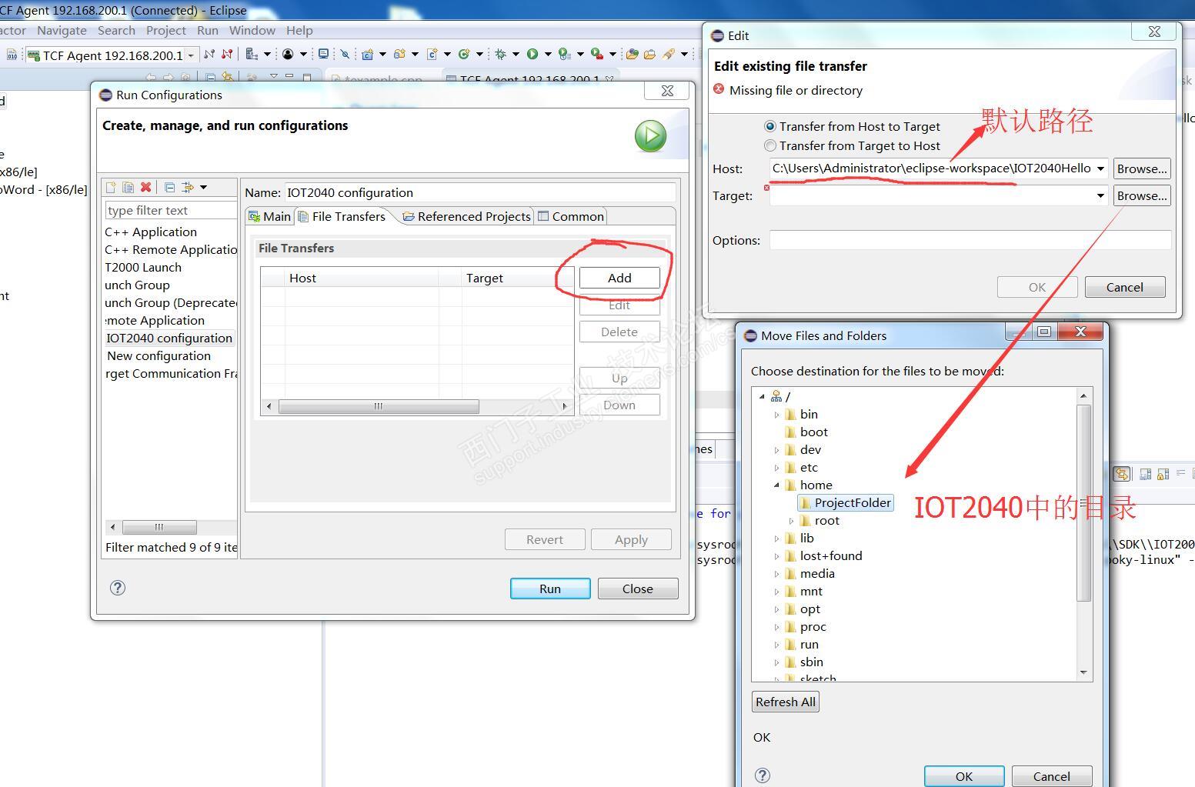Click the Options input field in Edit dialog
The height and width of the screenshot is (787, 1195).
[970, 240]
